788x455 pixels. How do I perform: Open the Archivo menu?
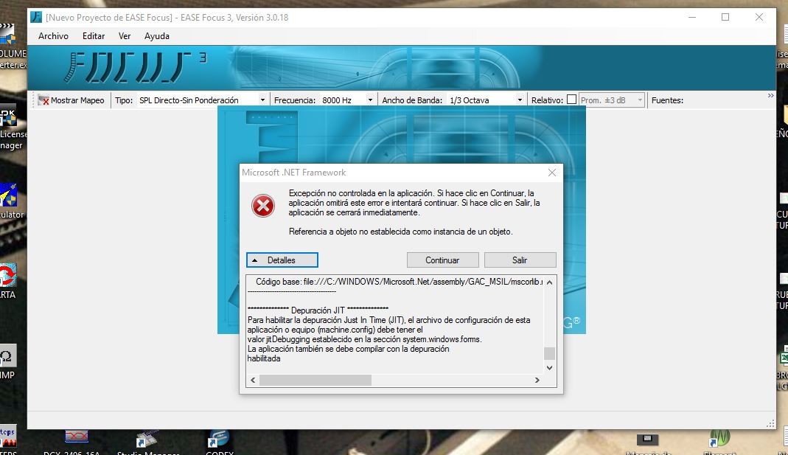pyautogui.click(x=53, y=36)
